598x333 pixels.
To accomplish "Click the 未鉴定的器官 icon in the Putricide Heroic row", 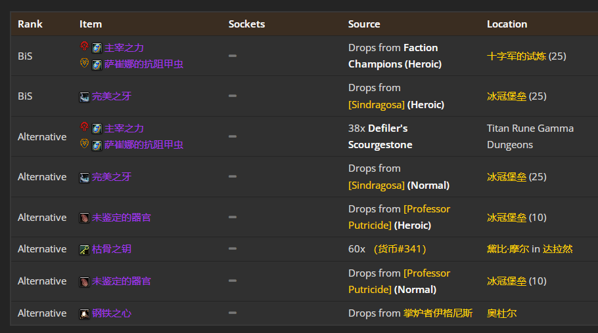I will tap(84, 217).
